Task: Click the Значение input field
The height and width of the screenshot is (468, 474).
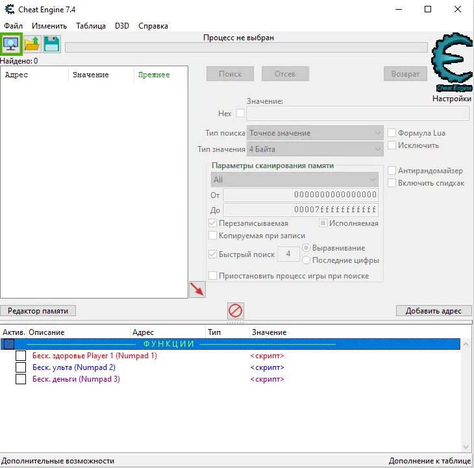Action: point(358,114)
